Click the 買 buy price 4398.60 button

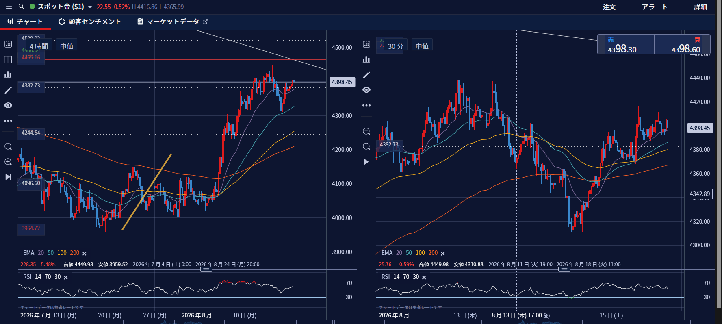click(x=682, y=44)
